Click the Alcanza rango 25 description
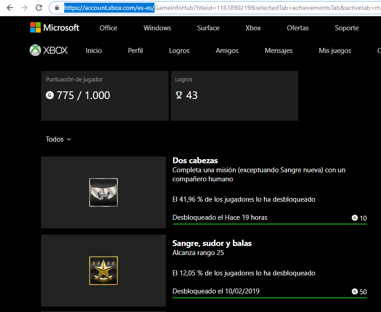This screenshot has width=381, height=312. coord(198,253)
